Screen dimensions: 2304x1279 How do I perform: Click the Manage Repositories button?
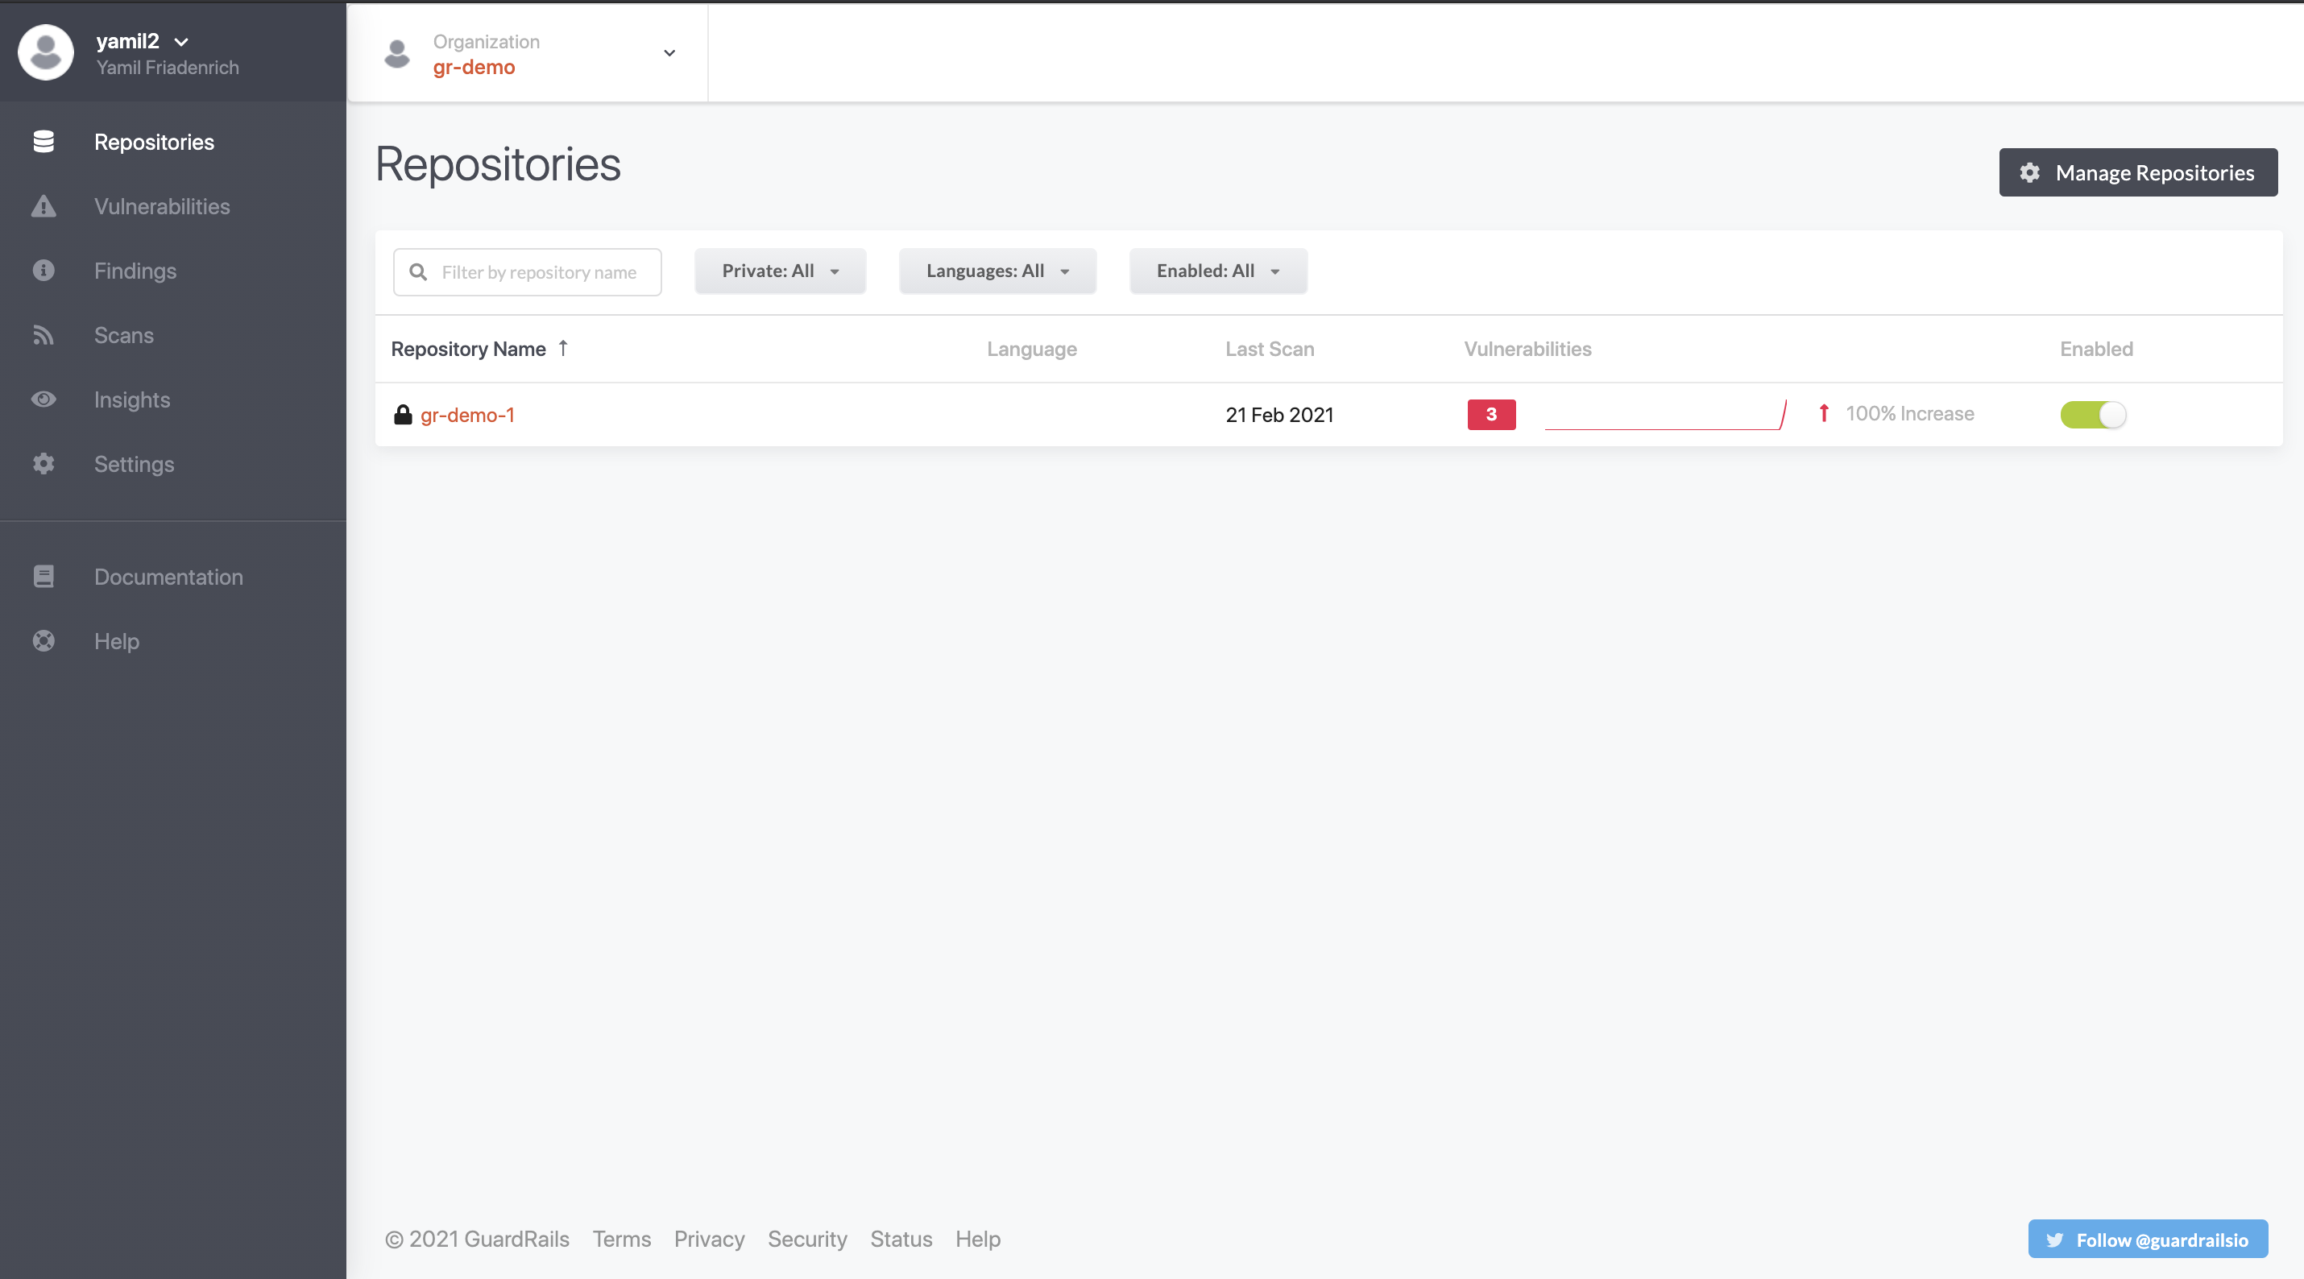click(2137, 172)
